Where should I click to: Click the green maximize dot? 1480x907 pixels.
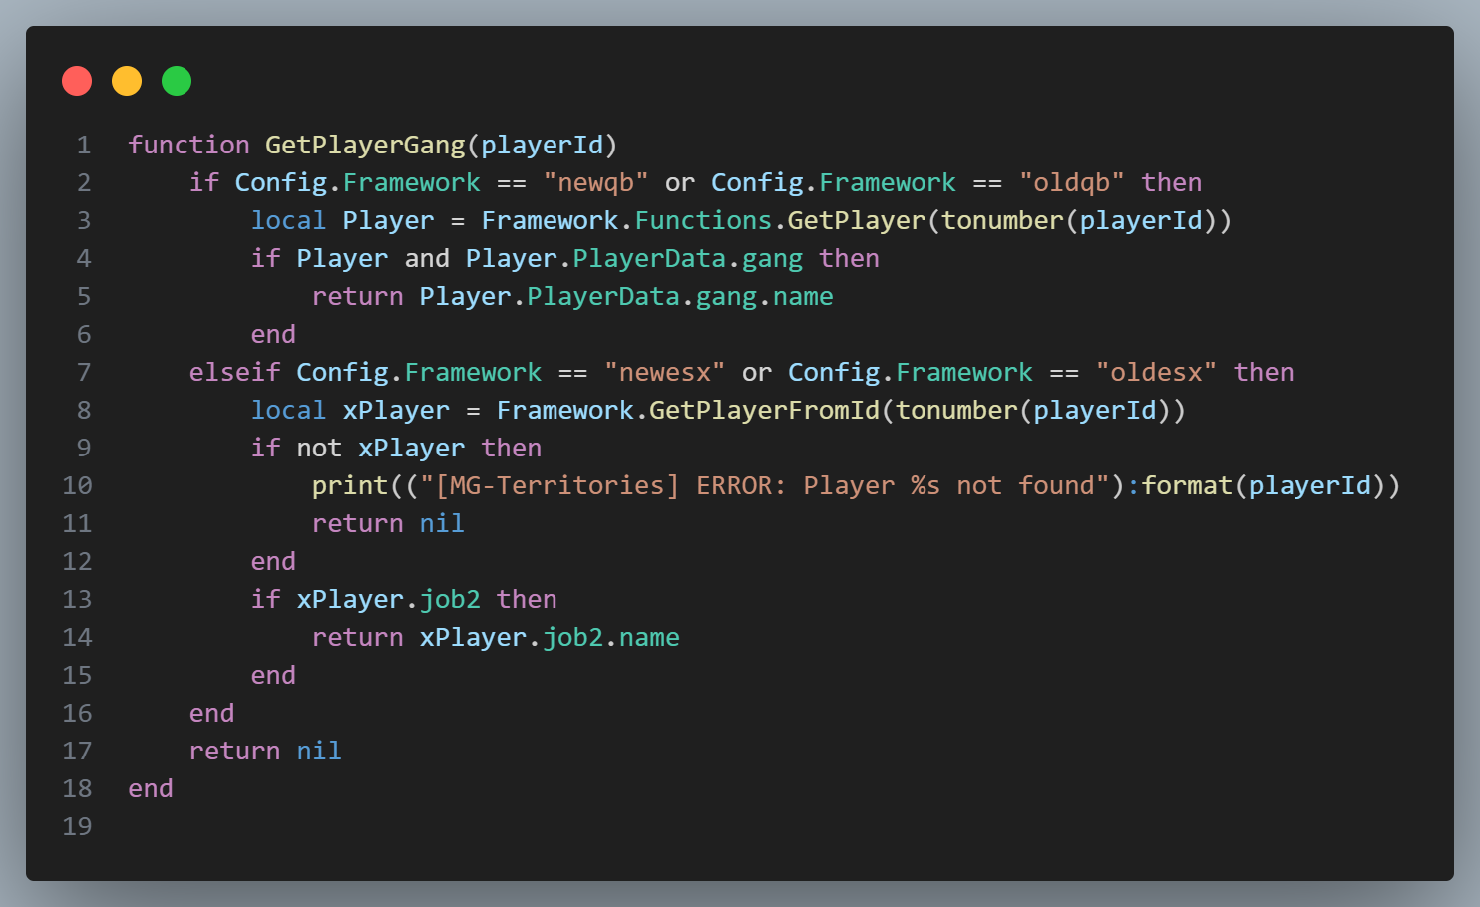point(177,81)
